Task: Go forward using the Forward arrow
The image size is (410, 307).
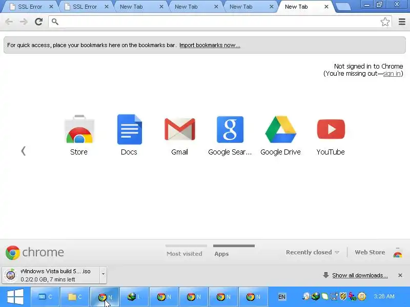Action: pyautogui.click(x=24, y=21)
